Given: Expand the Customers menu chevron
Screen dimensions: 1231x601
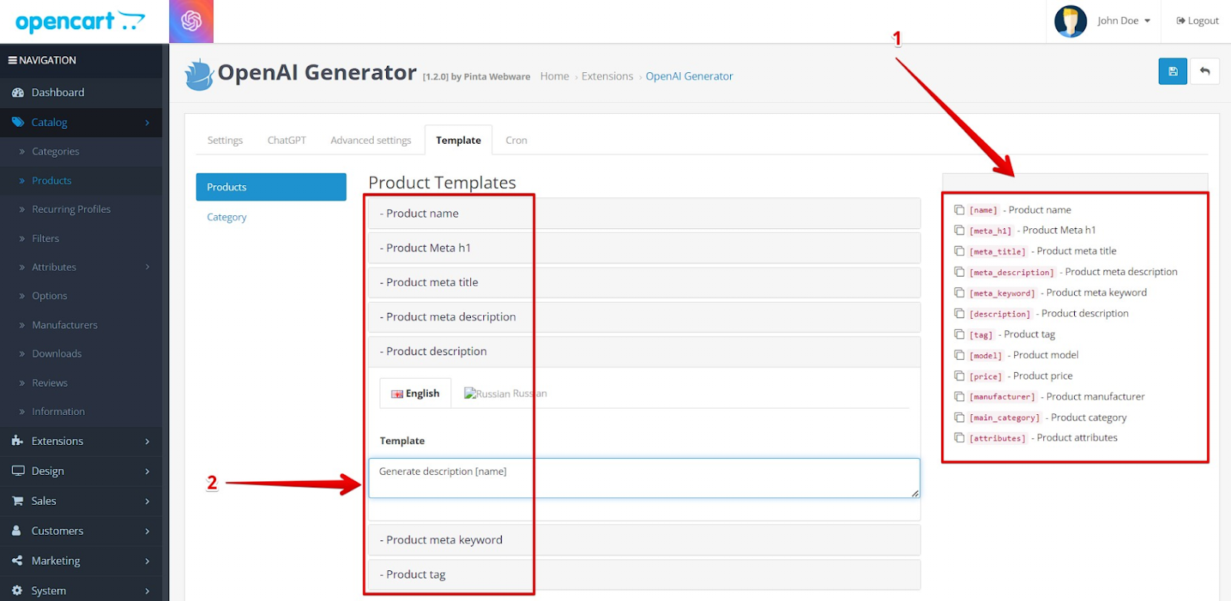Looking at the screenshot, I should click(147, 532).
